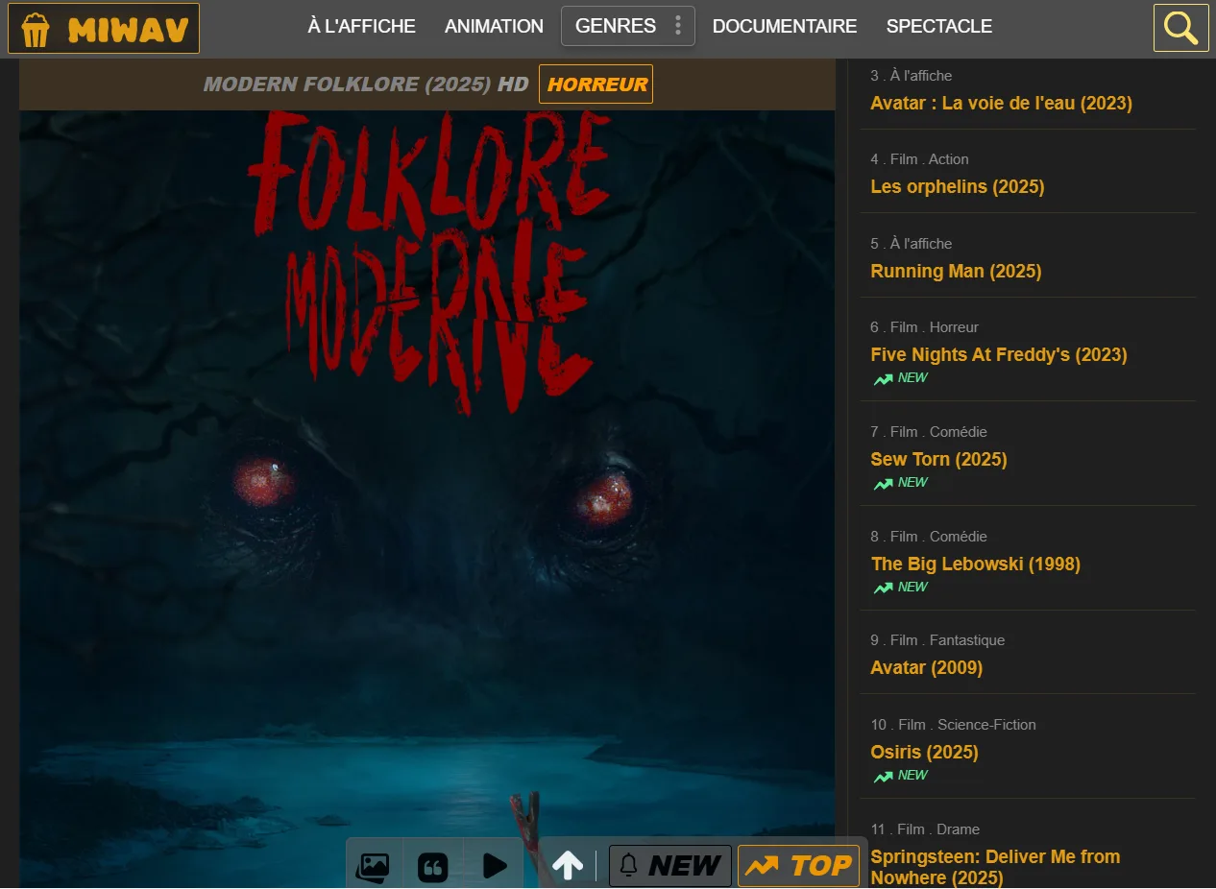
Task: Click the MIWAV popcorn logo
Action: (104, 29)
